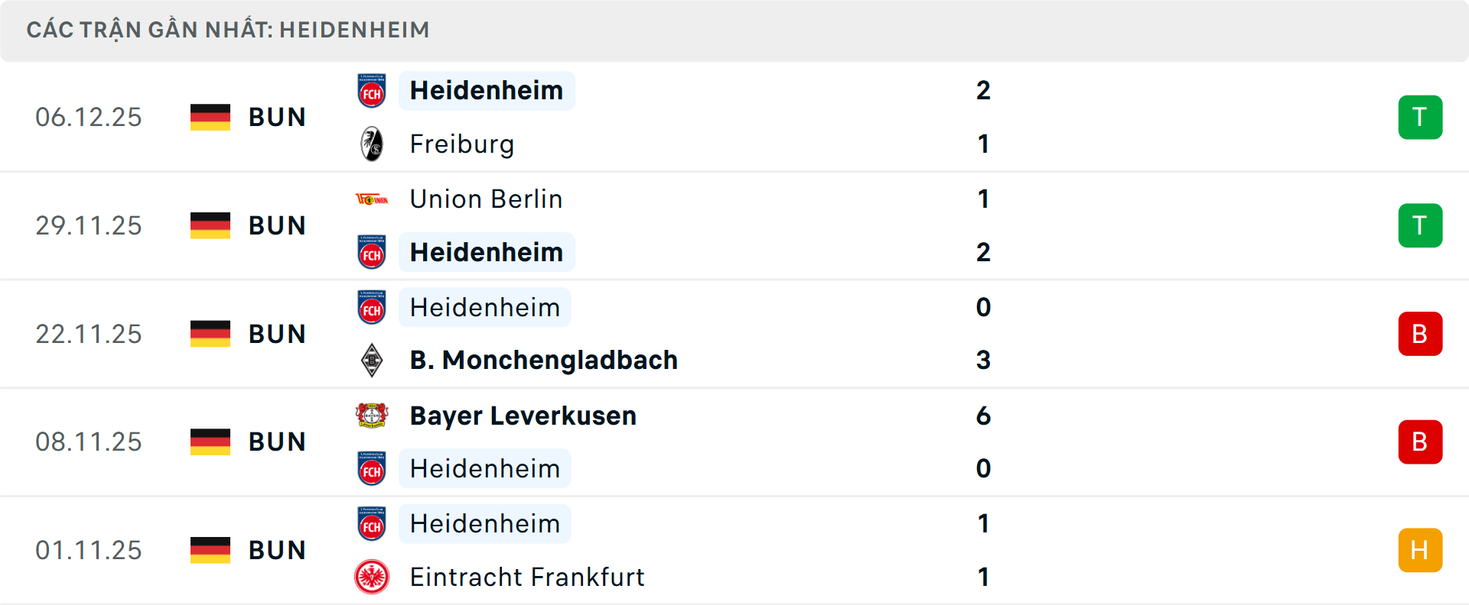Viewport: 1469px width, 605px height.
Task: Click the score 6 next to Bayer Leverkusen
Action: pos(985,416)
